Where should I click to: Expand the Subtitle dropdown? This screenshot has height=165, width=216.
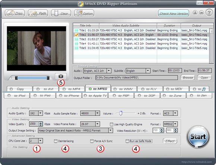pos(148,71)
